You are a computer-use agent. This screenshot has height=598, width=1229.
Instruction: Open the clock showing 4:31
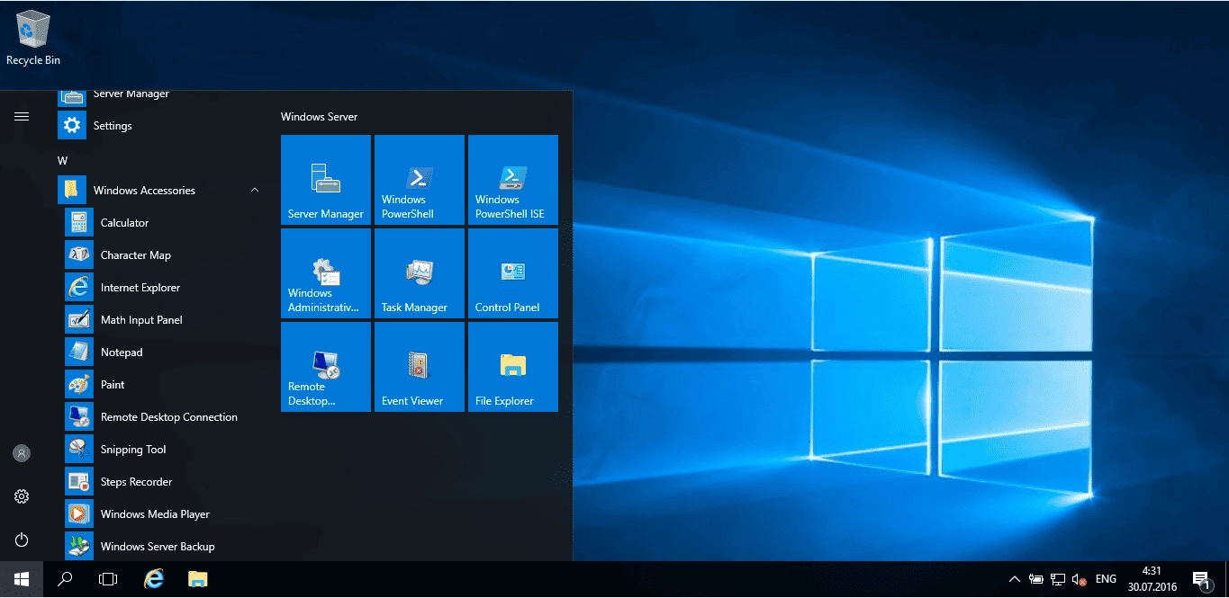(1152, 579)
